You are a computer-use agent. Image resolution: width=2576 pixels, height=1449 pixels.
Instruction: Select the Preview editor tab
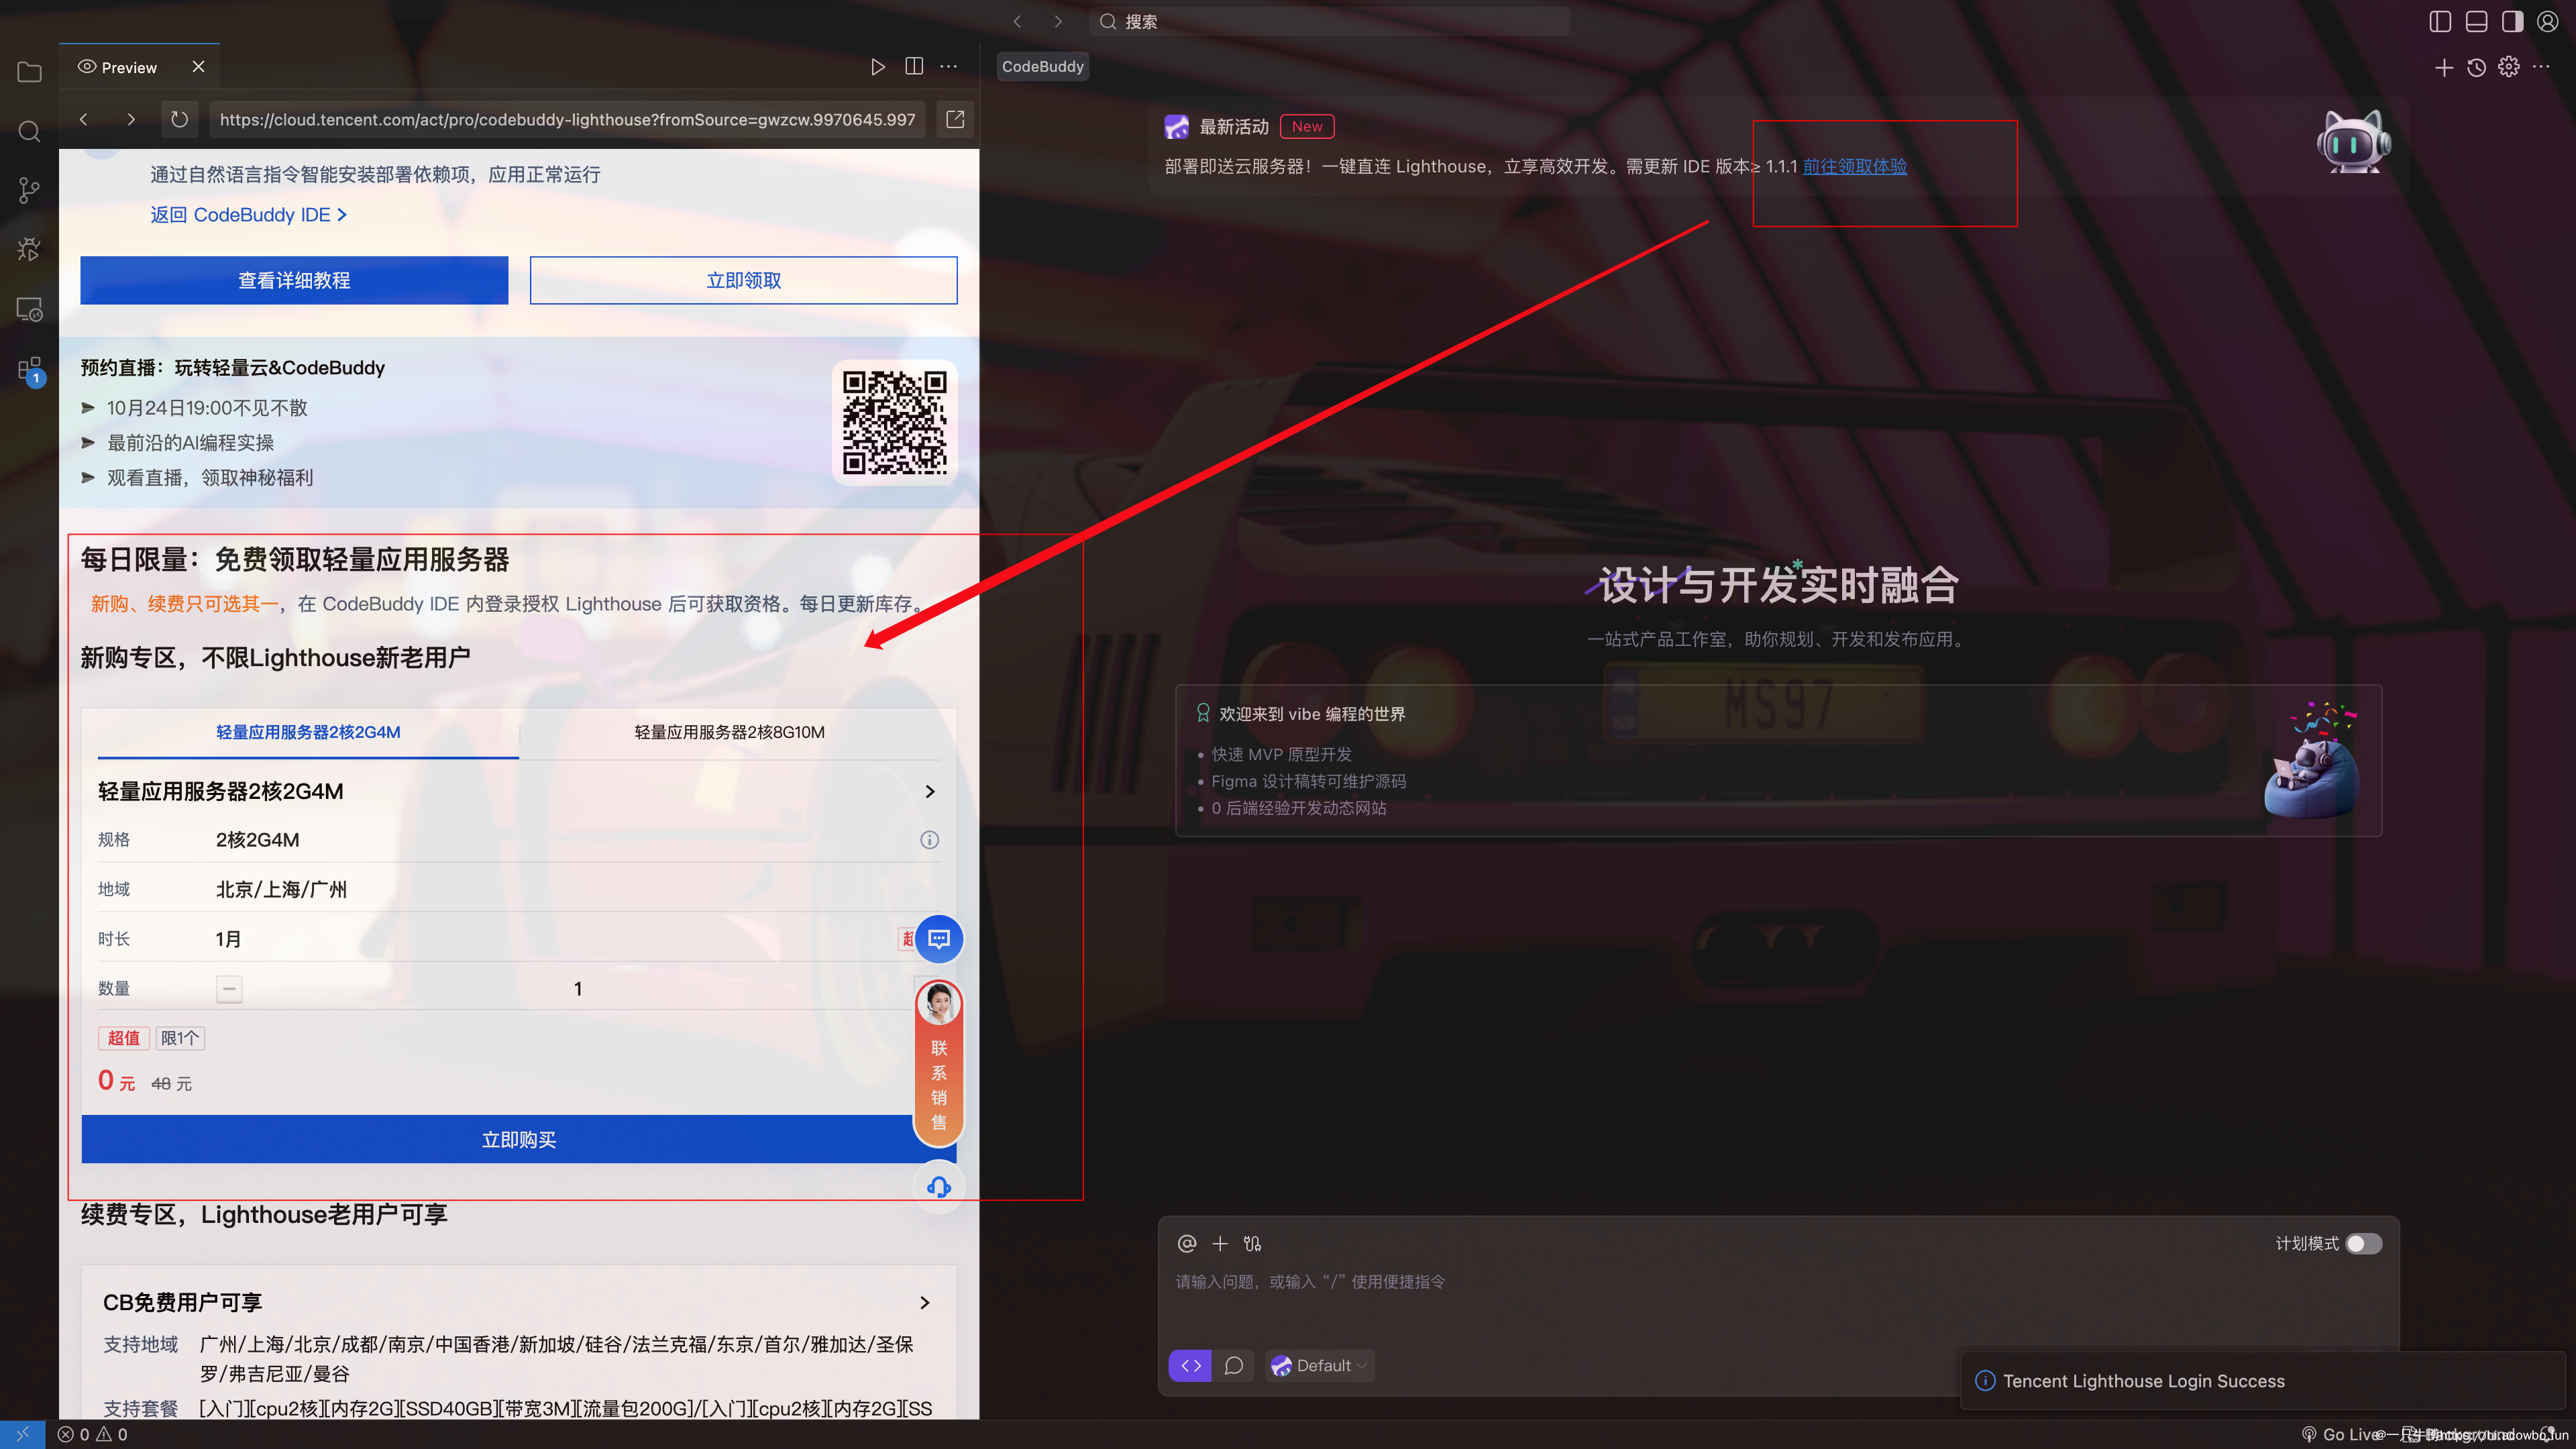coord(127,66)
